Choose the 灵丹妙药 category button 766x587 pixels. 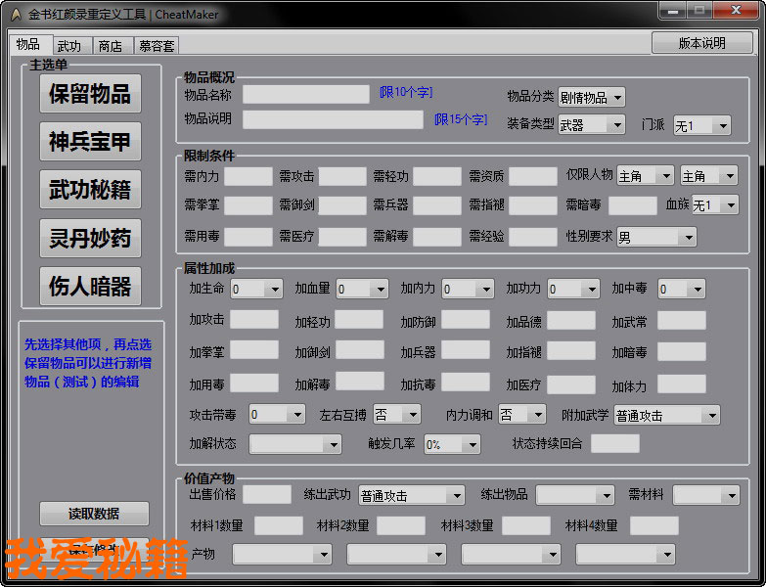90,238
